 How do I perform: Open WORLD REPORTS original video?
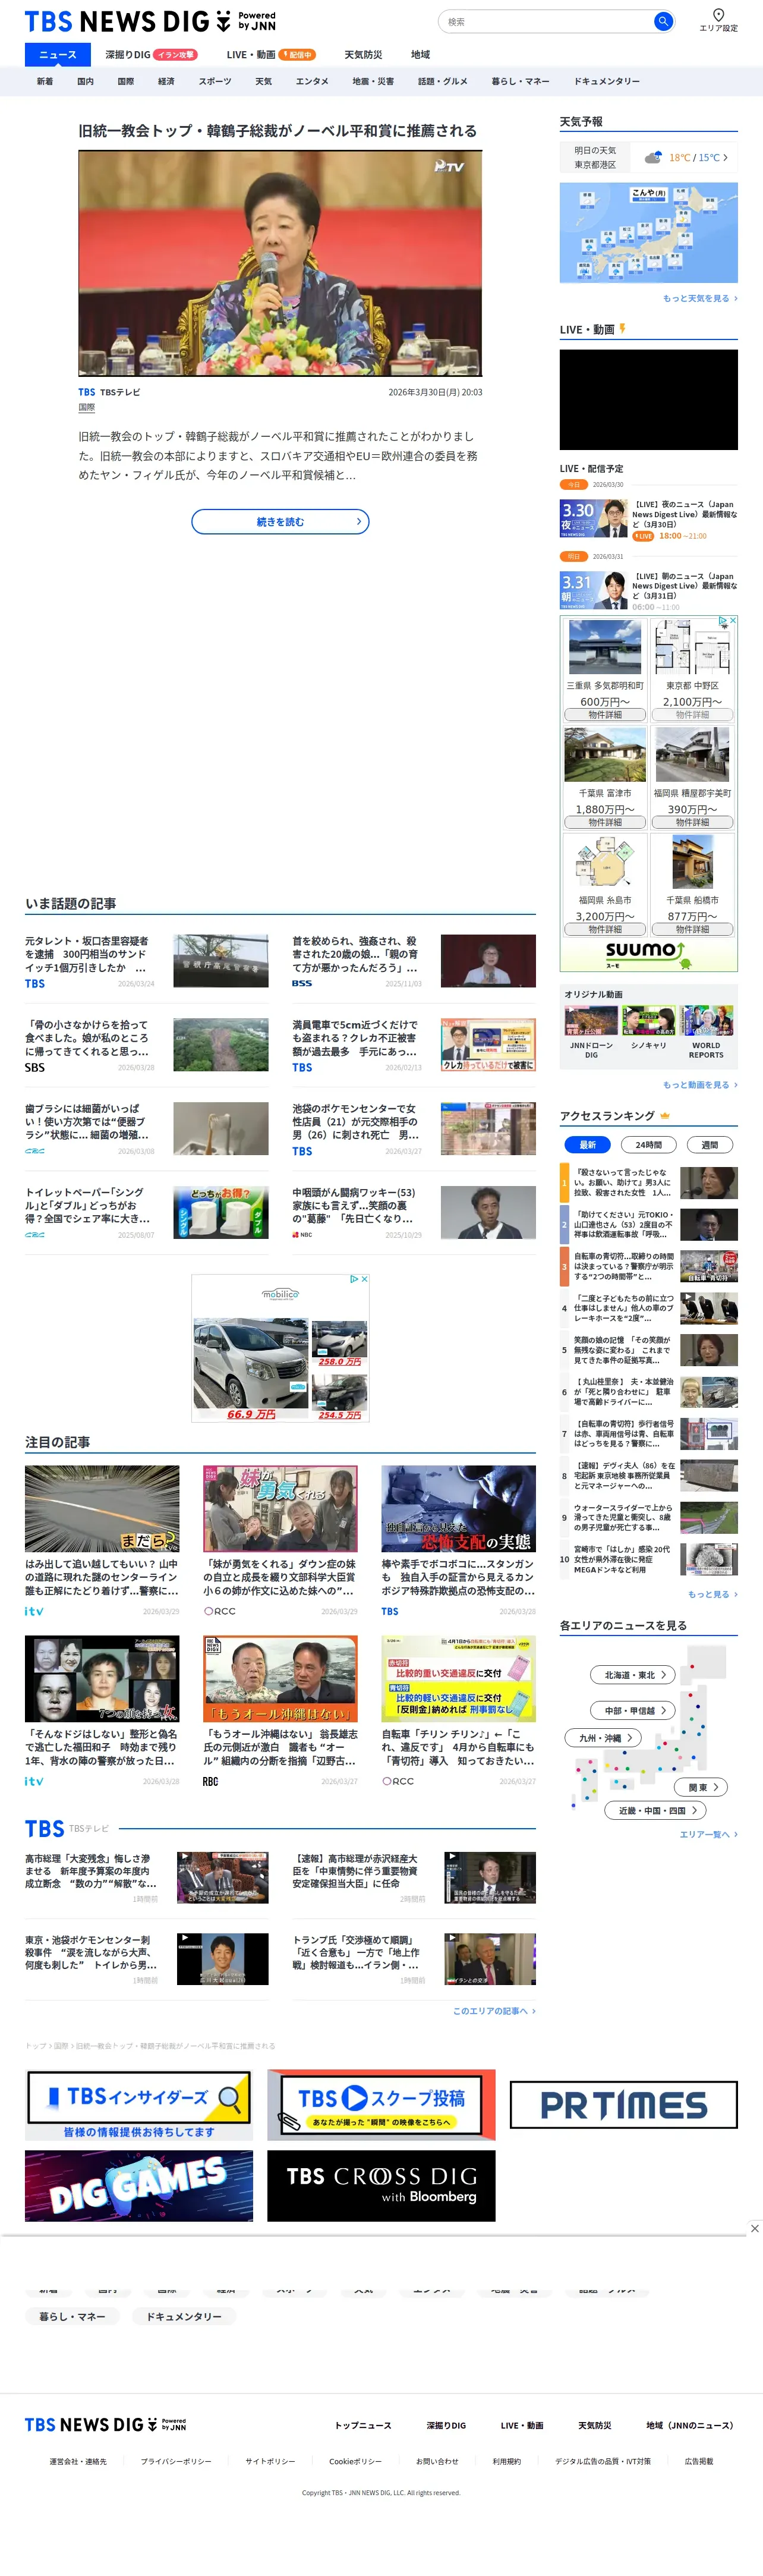pos(706,1032)
